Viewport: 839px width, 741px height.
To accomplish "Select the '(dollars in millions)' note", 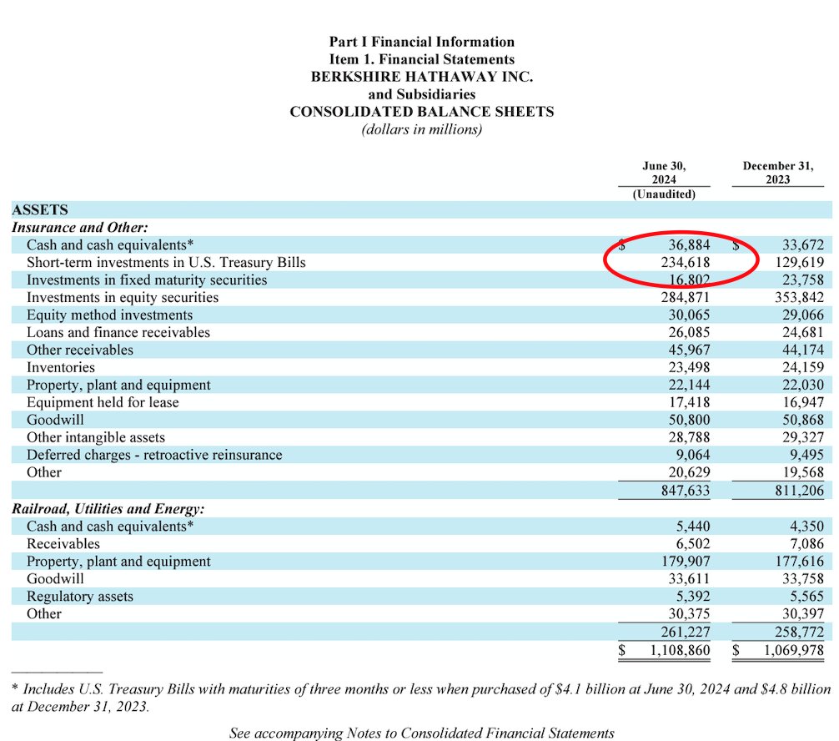I will tap(422, 129).
